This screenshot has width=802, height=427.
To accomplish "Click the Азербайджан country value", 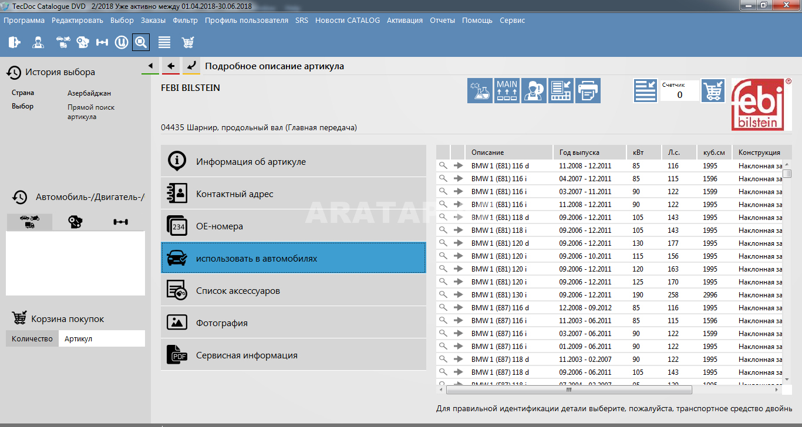I will pyautogui.click(x=89, y=93).
